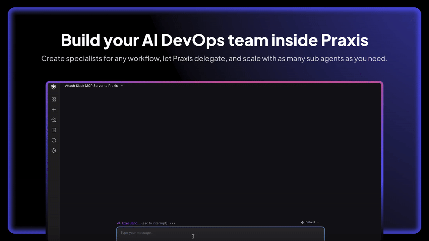Focus the 'Type your message...' input field
The width and height of the screenshot is (429, 241).
(220, 233)
